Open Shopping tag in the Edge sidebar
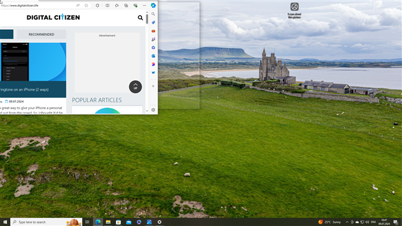402x226 pixels. point(153,22)
